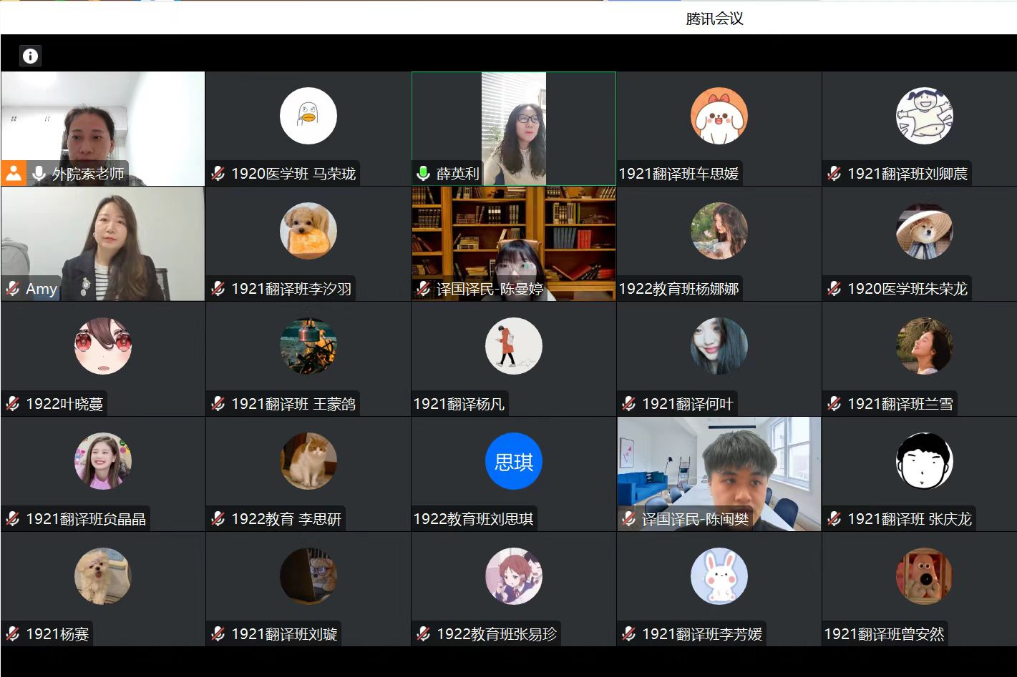Select Amy's video feed
The height and width of the screenshot is (677, 1017).
[x=103, y=244]
